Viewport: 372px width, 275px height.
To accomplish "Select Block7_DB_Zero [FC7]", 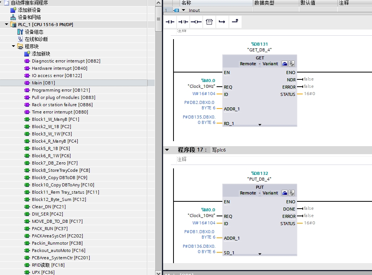I will pos(55,163).
